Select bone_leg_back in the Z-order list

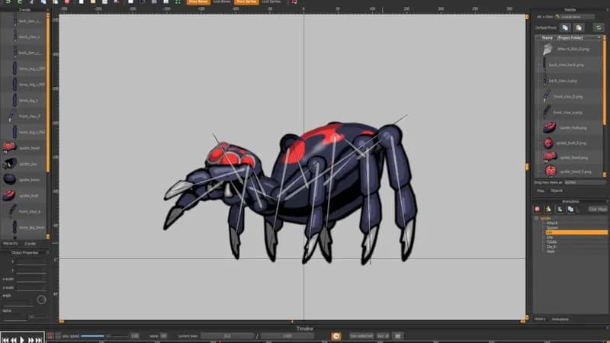coord(24,227)
